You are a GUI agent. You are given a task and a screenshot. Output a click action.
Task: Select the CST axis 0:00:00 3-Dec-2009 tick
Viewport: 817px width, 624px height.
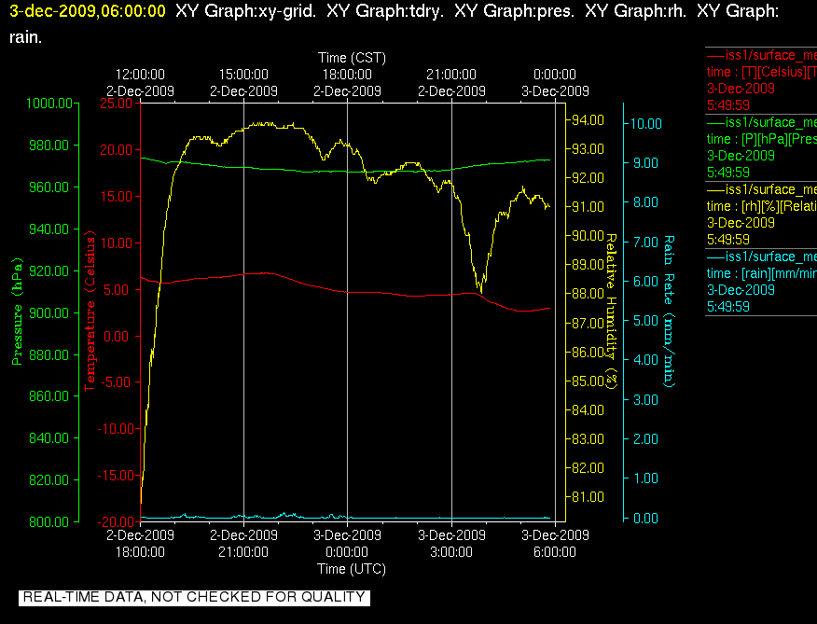click(555, 83)
